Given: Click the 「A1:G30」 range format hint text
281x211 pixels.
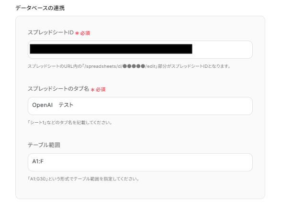Looking at the screenshot, I should pyautogui.click(x=38, y=179).
